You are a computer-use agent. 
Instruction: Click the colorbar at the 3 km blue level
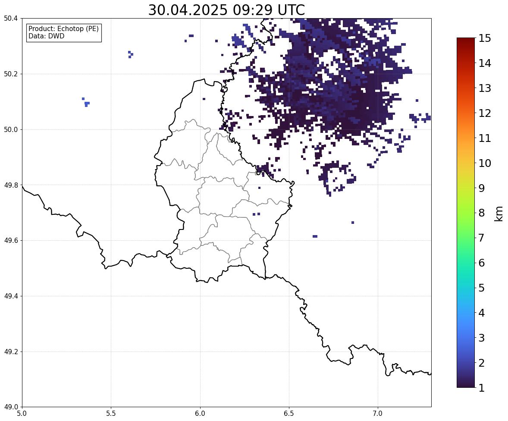(x=466, y=338)
